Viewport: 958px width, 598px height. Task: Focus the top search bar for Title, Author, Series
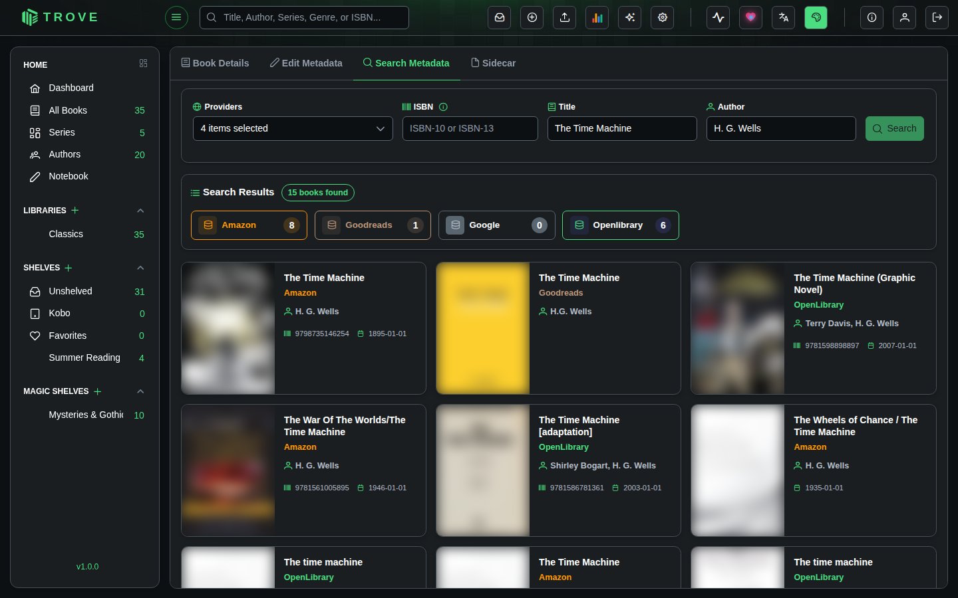coord(304,17)
